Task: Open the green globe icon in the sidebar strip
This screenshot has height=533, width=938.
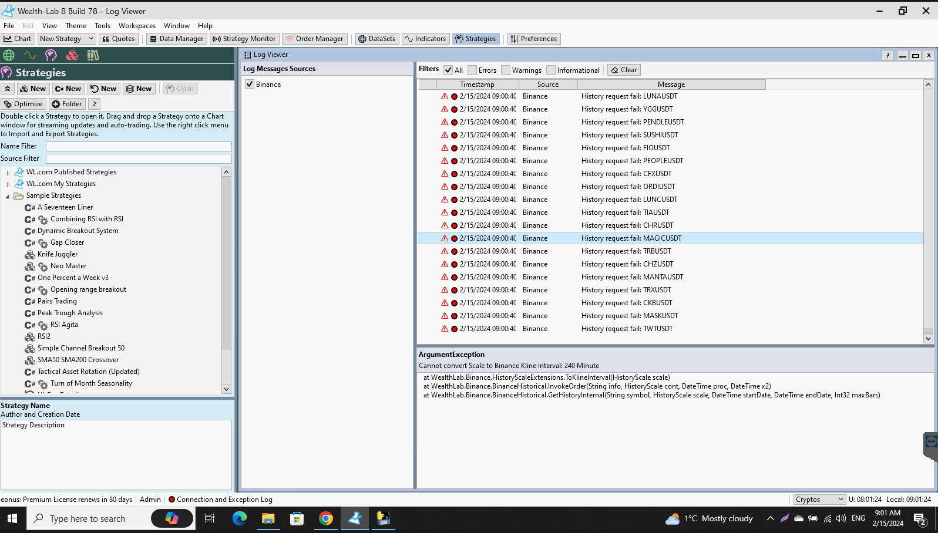Action: click(x=9, y=55)
